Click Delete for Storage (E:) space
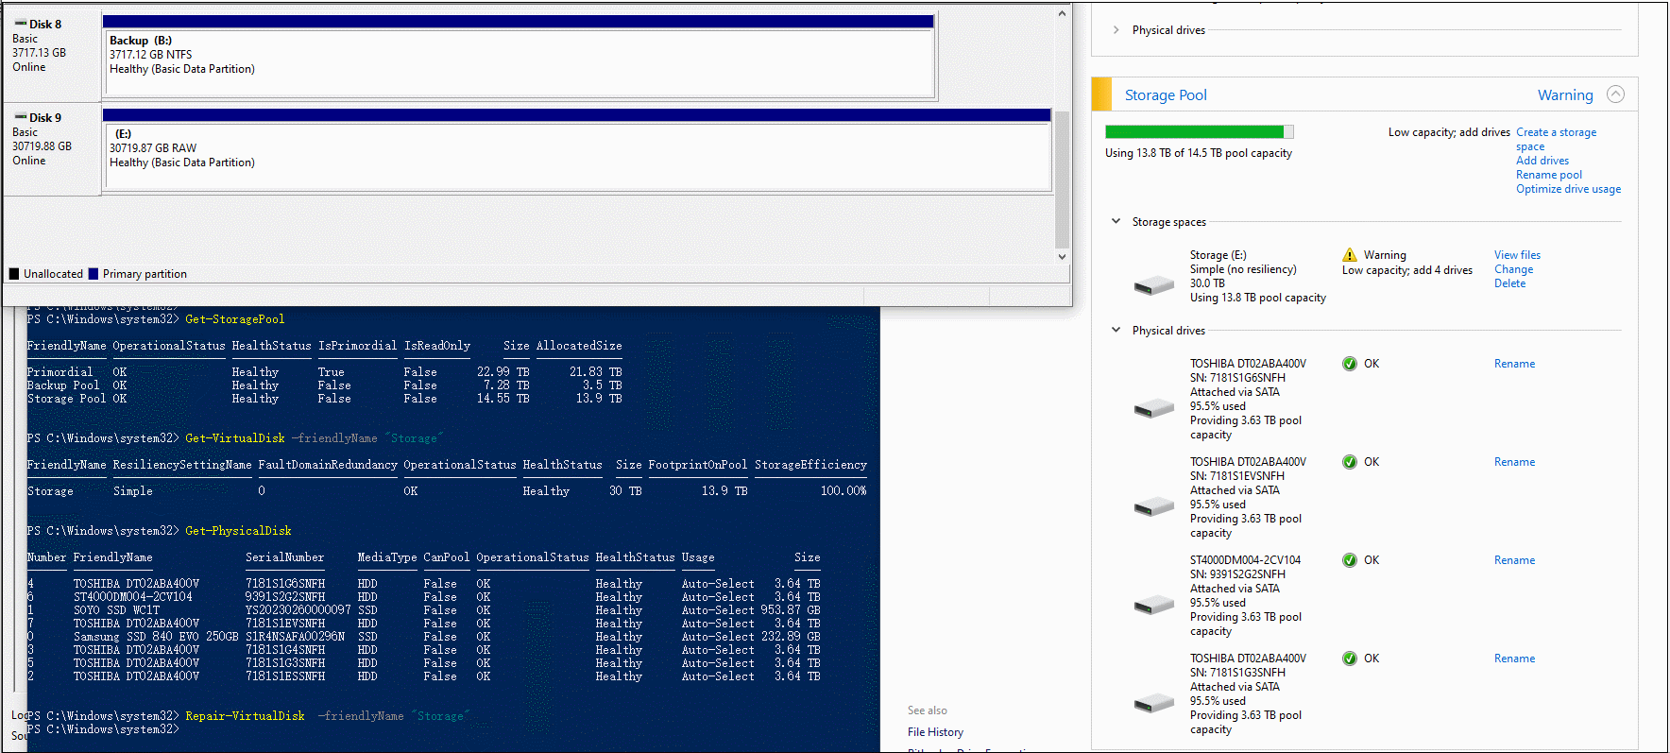 (x=1509, y=283)
